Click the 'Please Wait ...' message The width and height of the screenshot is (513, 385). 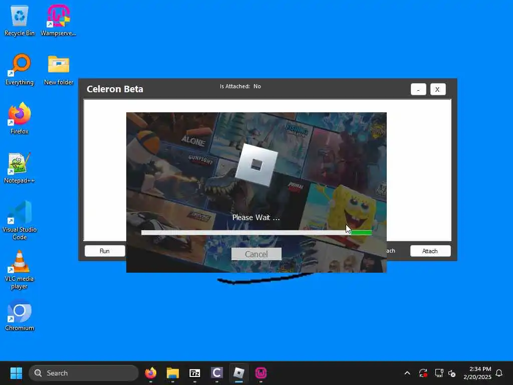click(256, 218)
